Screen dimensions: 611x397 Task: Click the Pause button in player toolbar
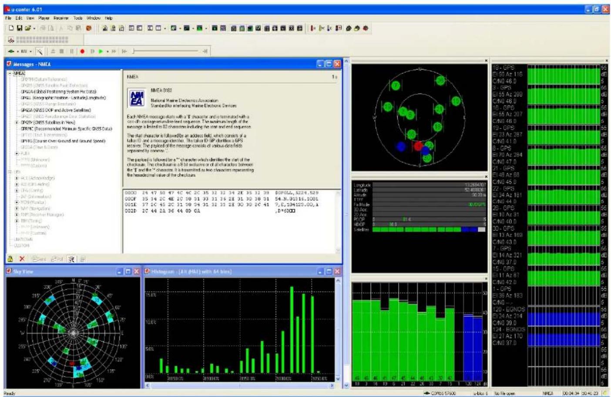[x=72, y=51]
